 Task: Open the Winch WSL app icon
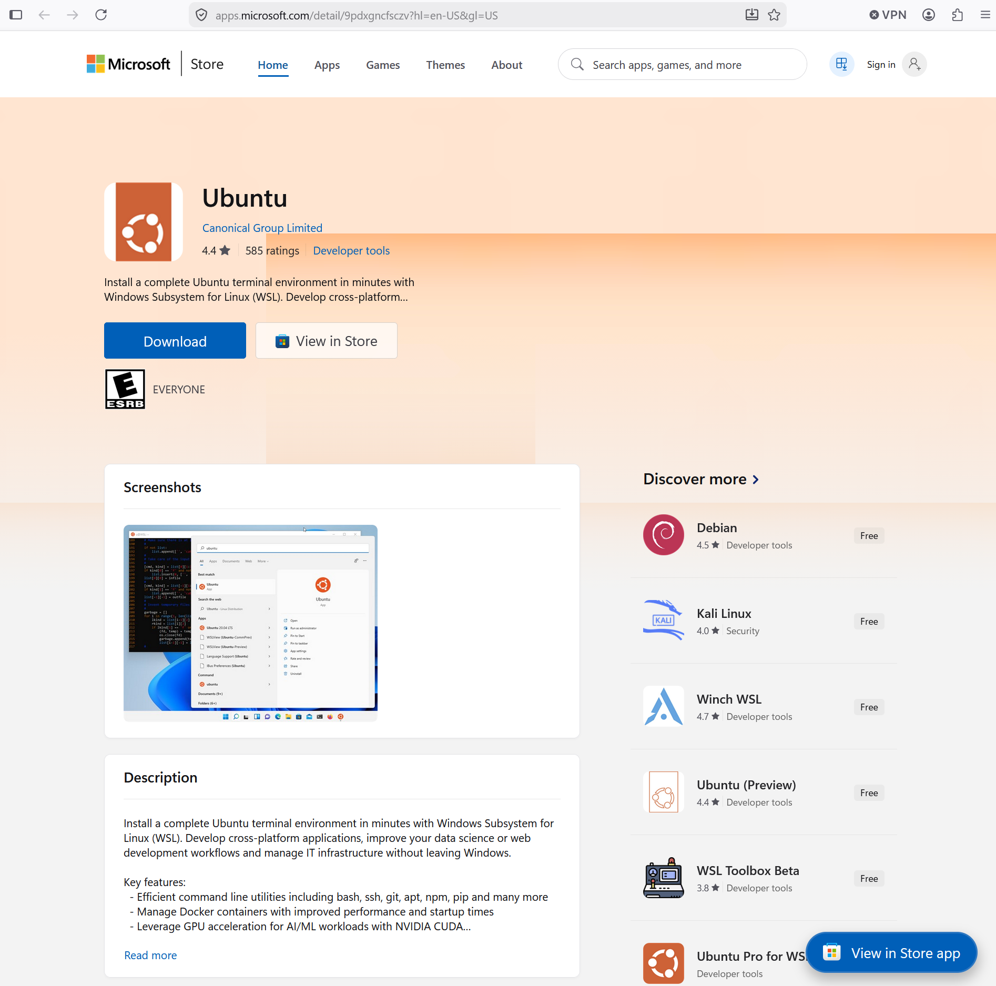point(664,706)
